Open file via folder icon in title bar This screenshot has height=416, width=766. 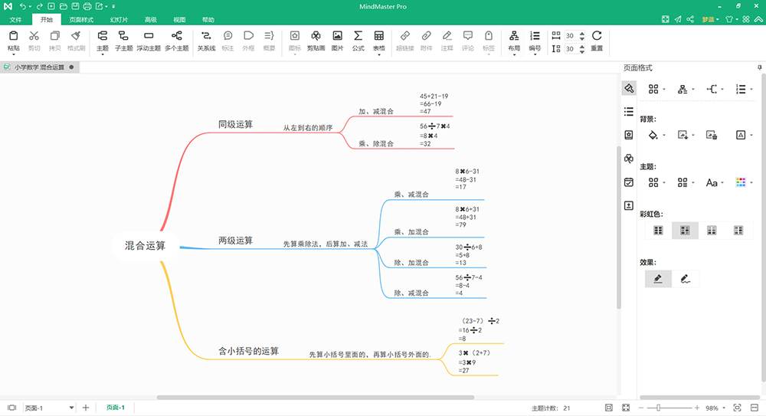pos(63,6)
